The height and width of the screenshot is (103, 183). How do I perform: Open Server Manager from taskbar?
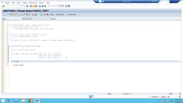pyautogui.click(x=9, y=101)
